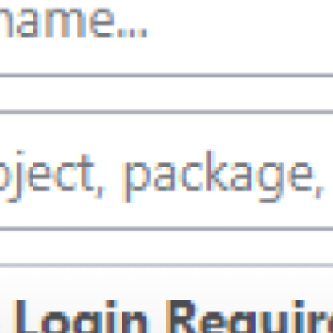Click the word "Login" in bold heading
Screen dimensions: 333x333
pyautogui.click(x=81, y=316)
